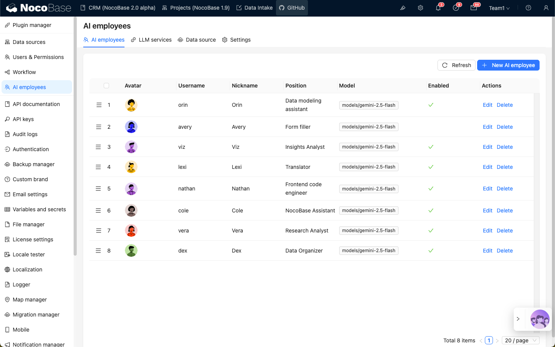
Task: Open Workflow in the sidebar
Action: click(24, 72)
